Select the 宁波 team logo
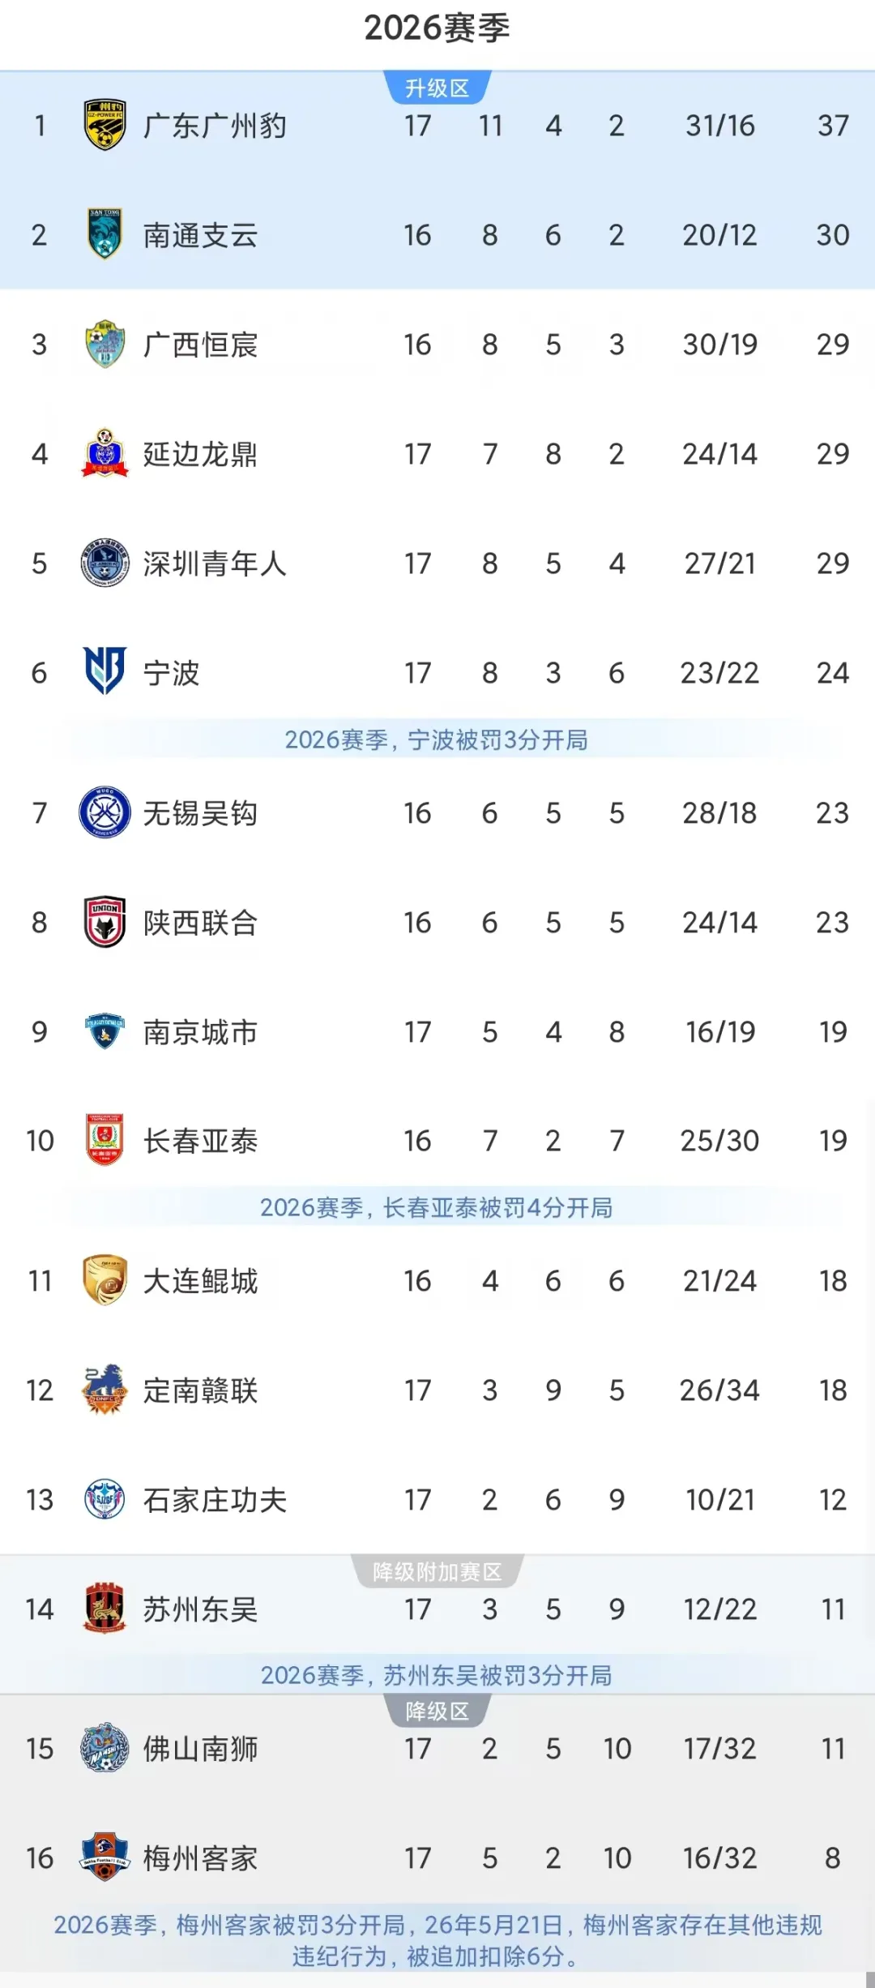 (x=105, y=671)
